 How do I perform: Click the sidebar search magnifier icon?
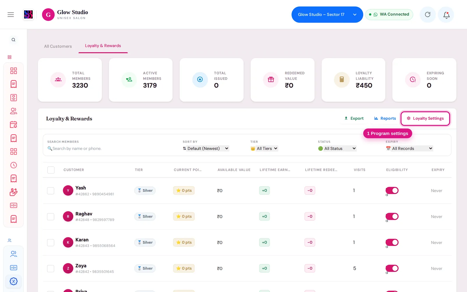pos(13,40)
